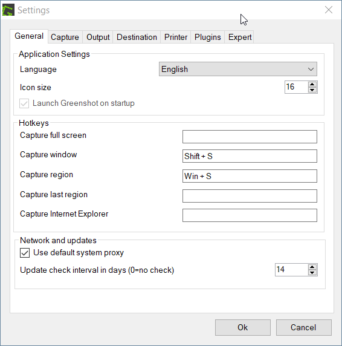This screenshot has width=342, height=346.
Task: Click the Icon size value field
Action: [297, 87]
